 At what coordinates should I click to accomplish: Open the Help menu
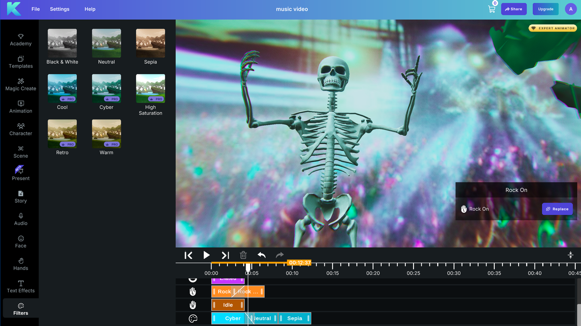(90, 9)
